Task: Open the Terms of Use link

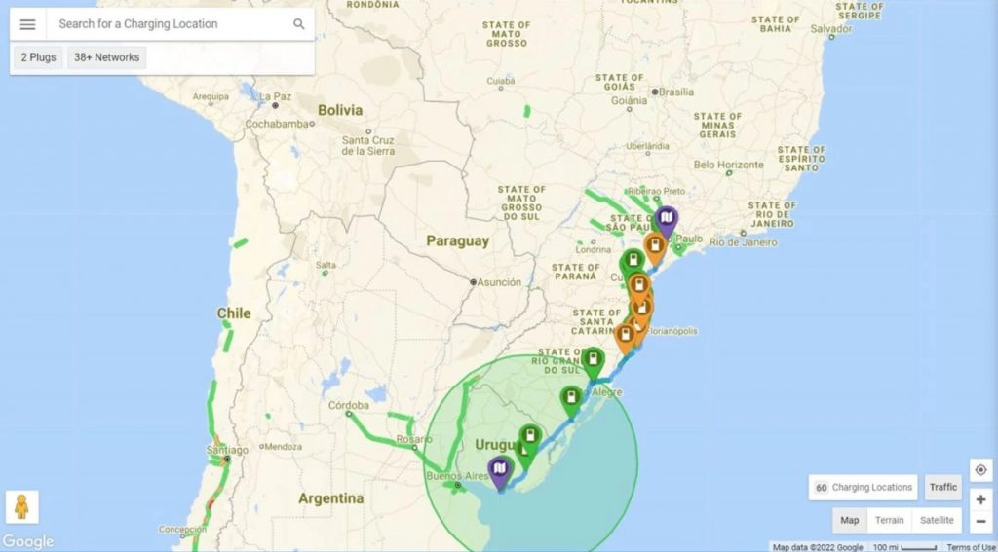Action: click(970, 547)
